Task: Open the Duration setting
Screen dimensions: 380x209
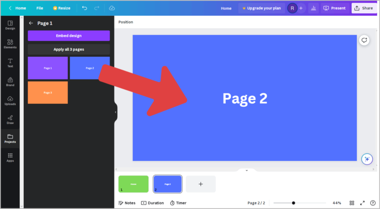Action: point(152,203)
